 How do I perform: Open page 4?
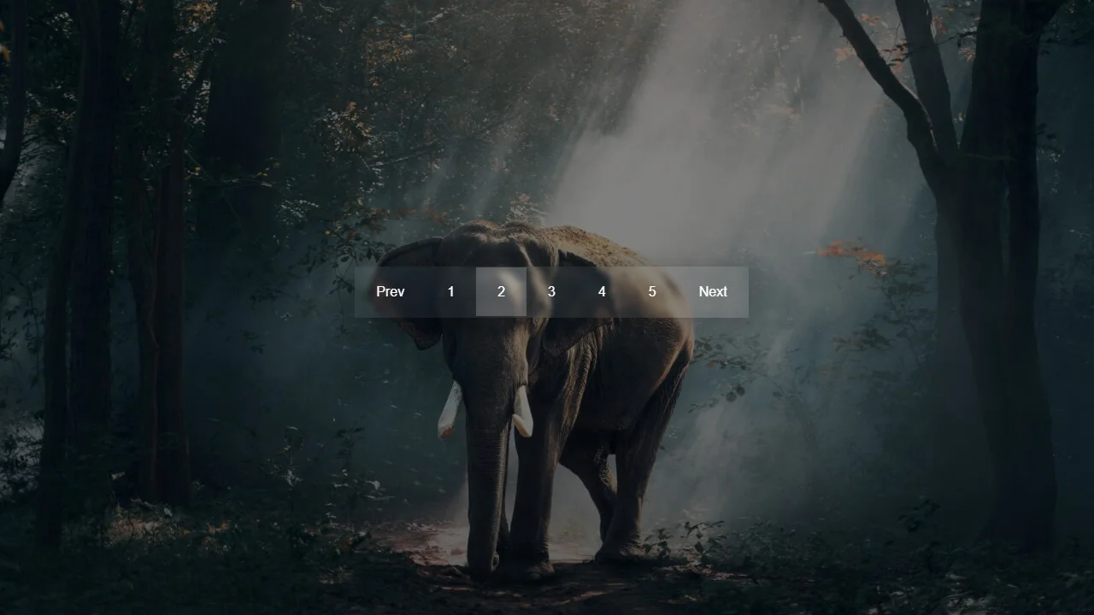click(602, 291)
